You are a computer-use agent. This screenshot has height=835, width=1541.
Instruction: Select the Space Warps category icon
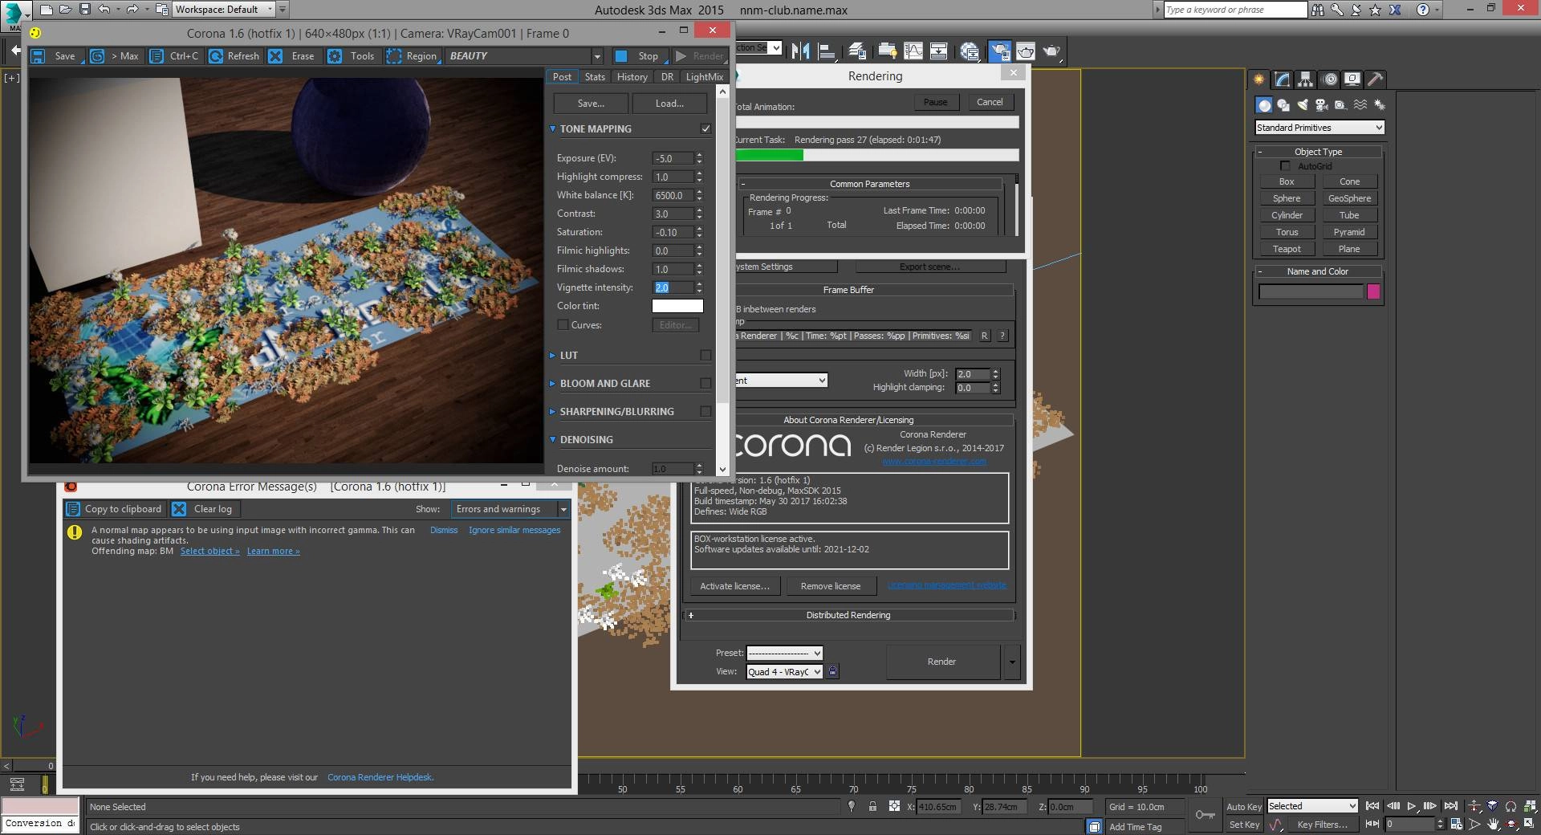[x=1360, y=105]
